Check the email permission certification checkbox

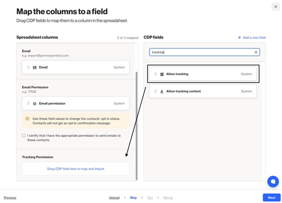pos(24,135)
